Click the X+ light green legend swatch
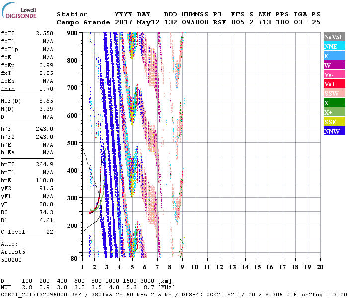The image size is (348, 298). (334, 112)
